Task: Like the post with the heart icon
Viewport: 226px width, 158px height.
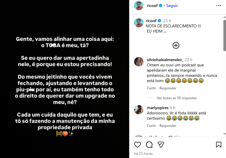Action: click(x=137, y=145)
